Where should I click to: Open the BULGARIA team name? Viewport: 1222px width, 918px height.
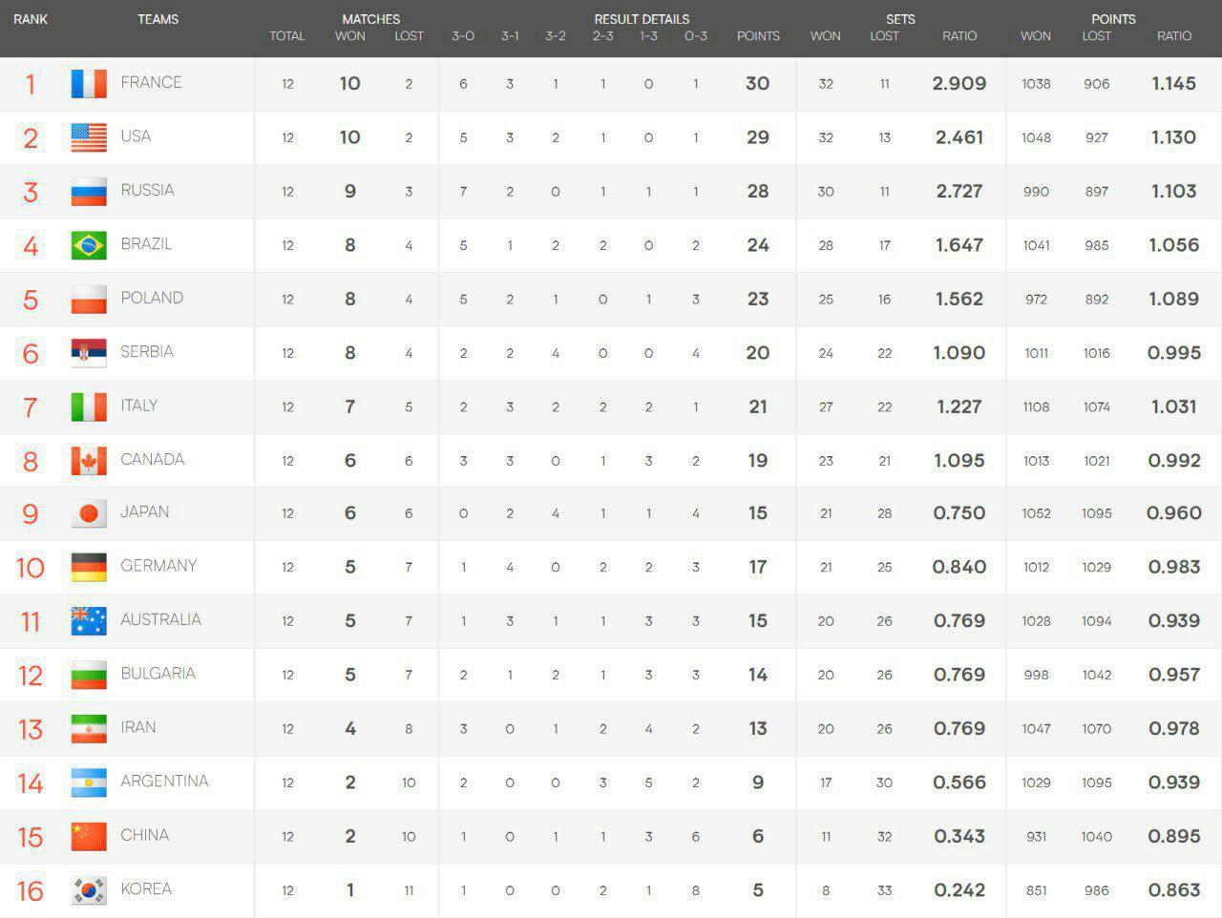click(158, 674)
